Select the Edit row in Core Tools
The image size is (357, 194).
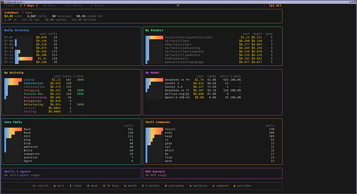[68, 137]
